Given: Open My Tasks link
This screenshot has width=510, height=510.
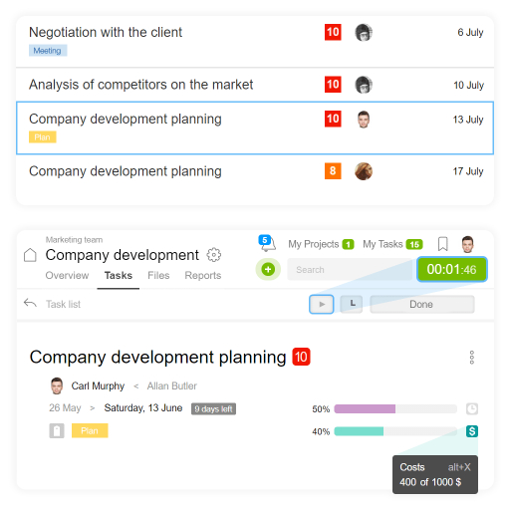Looking at the screenshot, I should (x=392, y=244).
